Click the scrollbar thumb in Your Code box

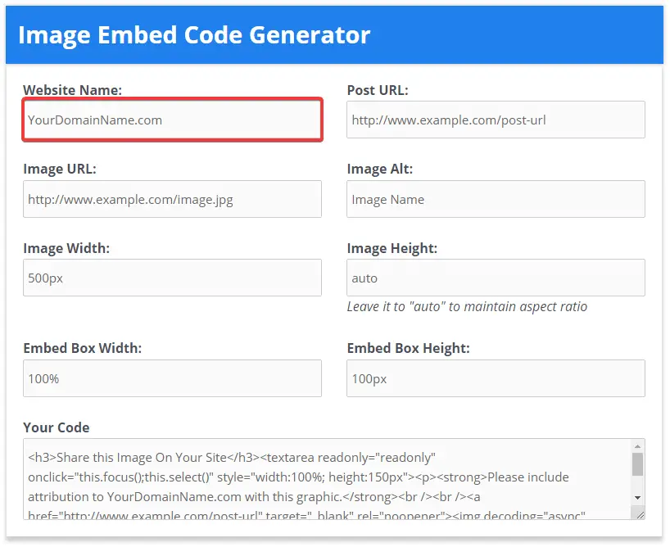click(637, 464)
